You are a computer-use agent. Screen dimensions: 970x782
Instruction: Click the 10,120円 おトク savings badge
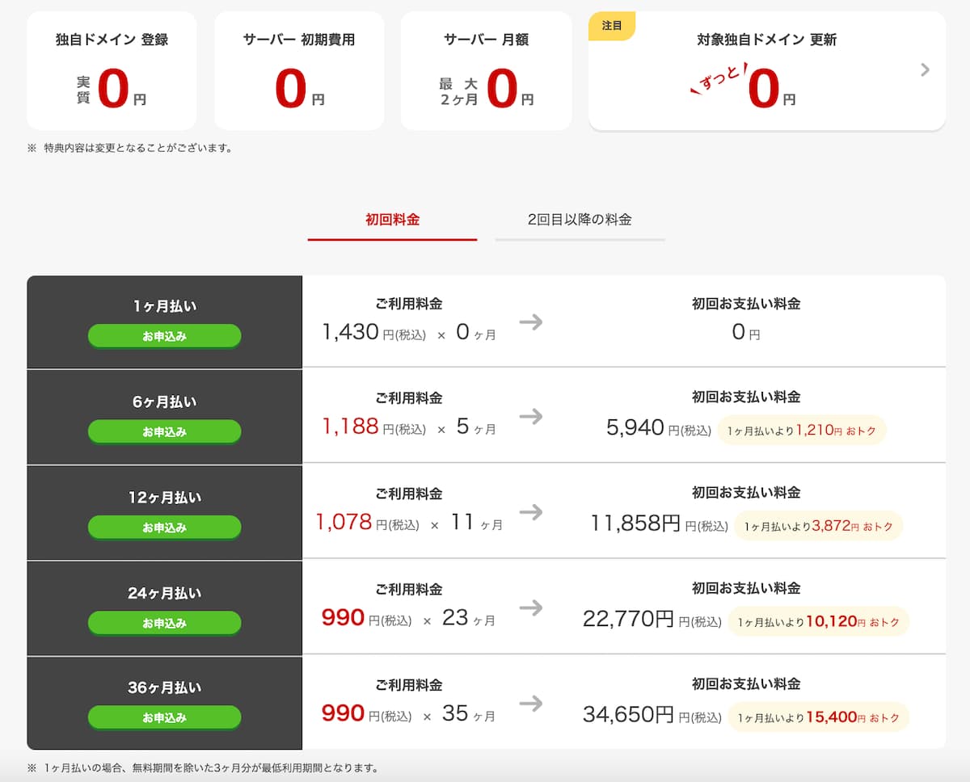click(818, 622)
